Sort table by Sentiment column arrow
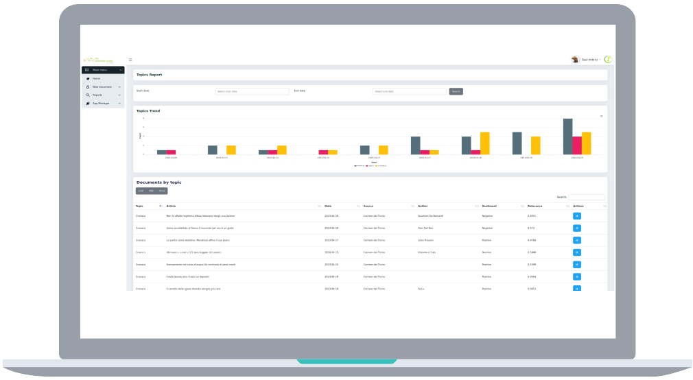This screenshot has height=380, width=693. tap(522, 206)
